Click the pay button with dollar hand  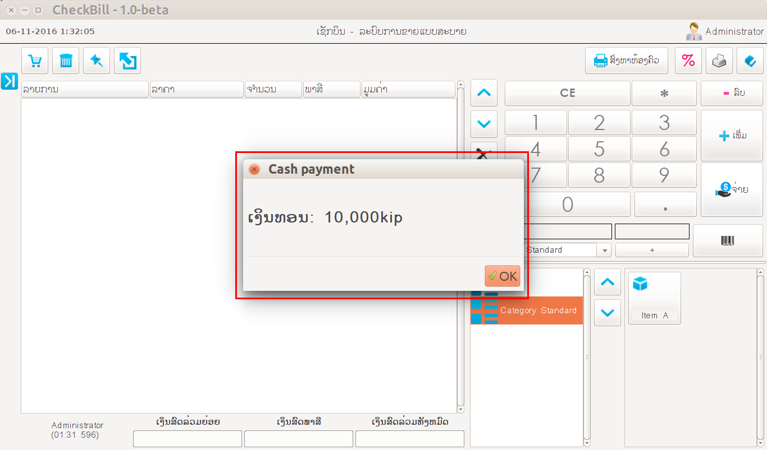pyautogui.click(x=733, y=189)
